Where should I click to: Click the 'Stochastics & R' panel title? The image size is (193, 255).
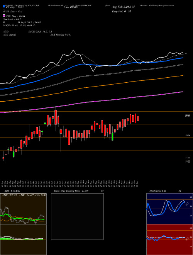tap(158, 191)
